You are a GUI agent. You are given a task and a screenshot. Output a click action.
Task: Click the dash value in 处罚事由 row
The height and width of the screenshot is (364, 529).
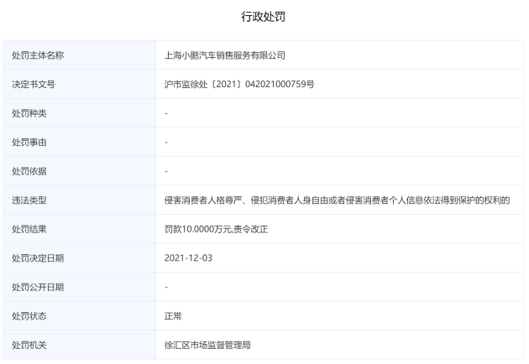166,143
